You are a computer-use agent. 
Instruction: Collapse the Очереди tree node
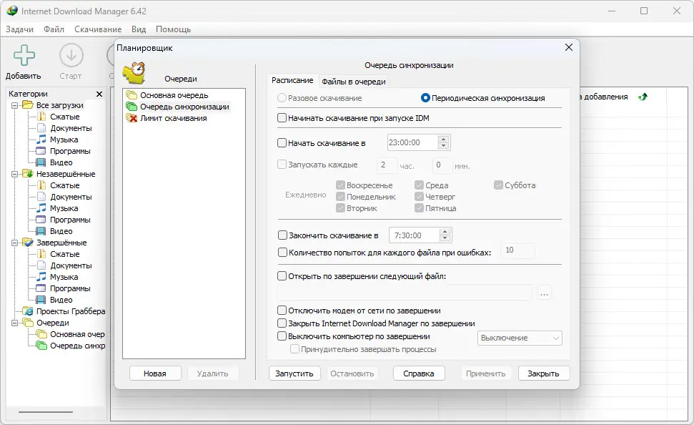click(x=14, y=323)
